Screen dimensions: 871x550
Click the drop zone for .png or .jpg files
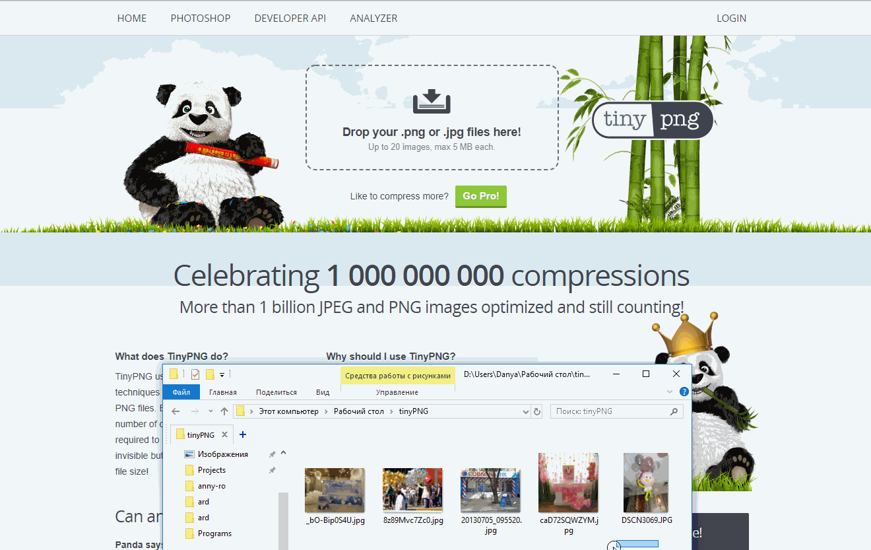(x=432, y=118)
